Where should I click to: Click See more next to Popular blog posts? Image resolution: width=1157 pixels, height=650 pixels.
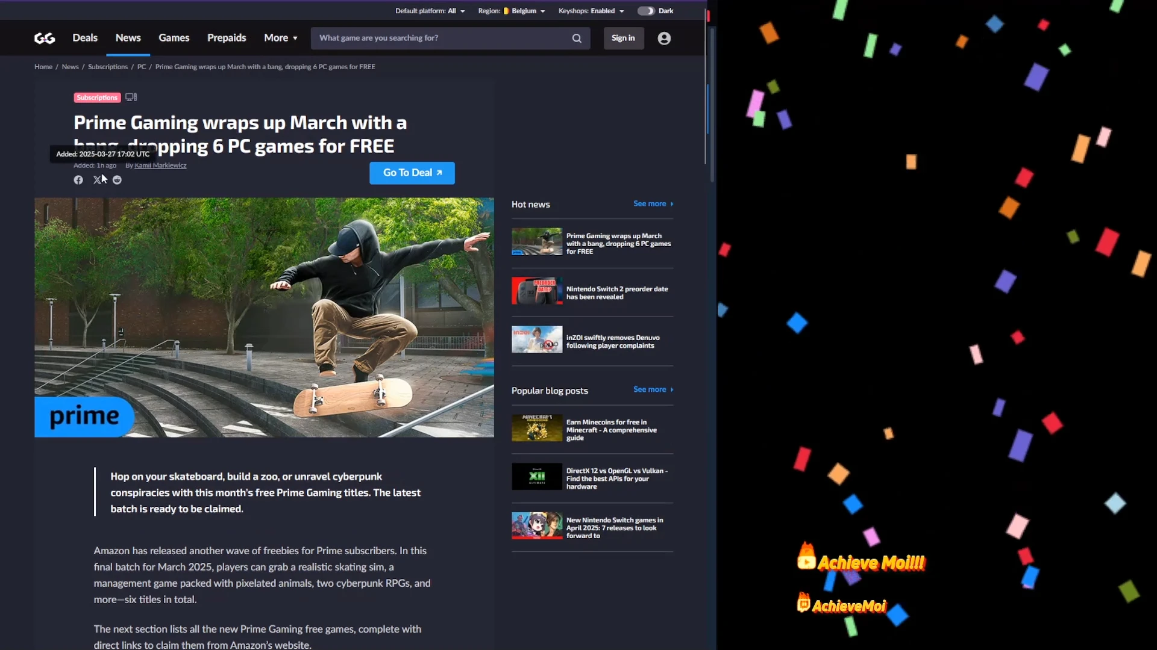653,390
